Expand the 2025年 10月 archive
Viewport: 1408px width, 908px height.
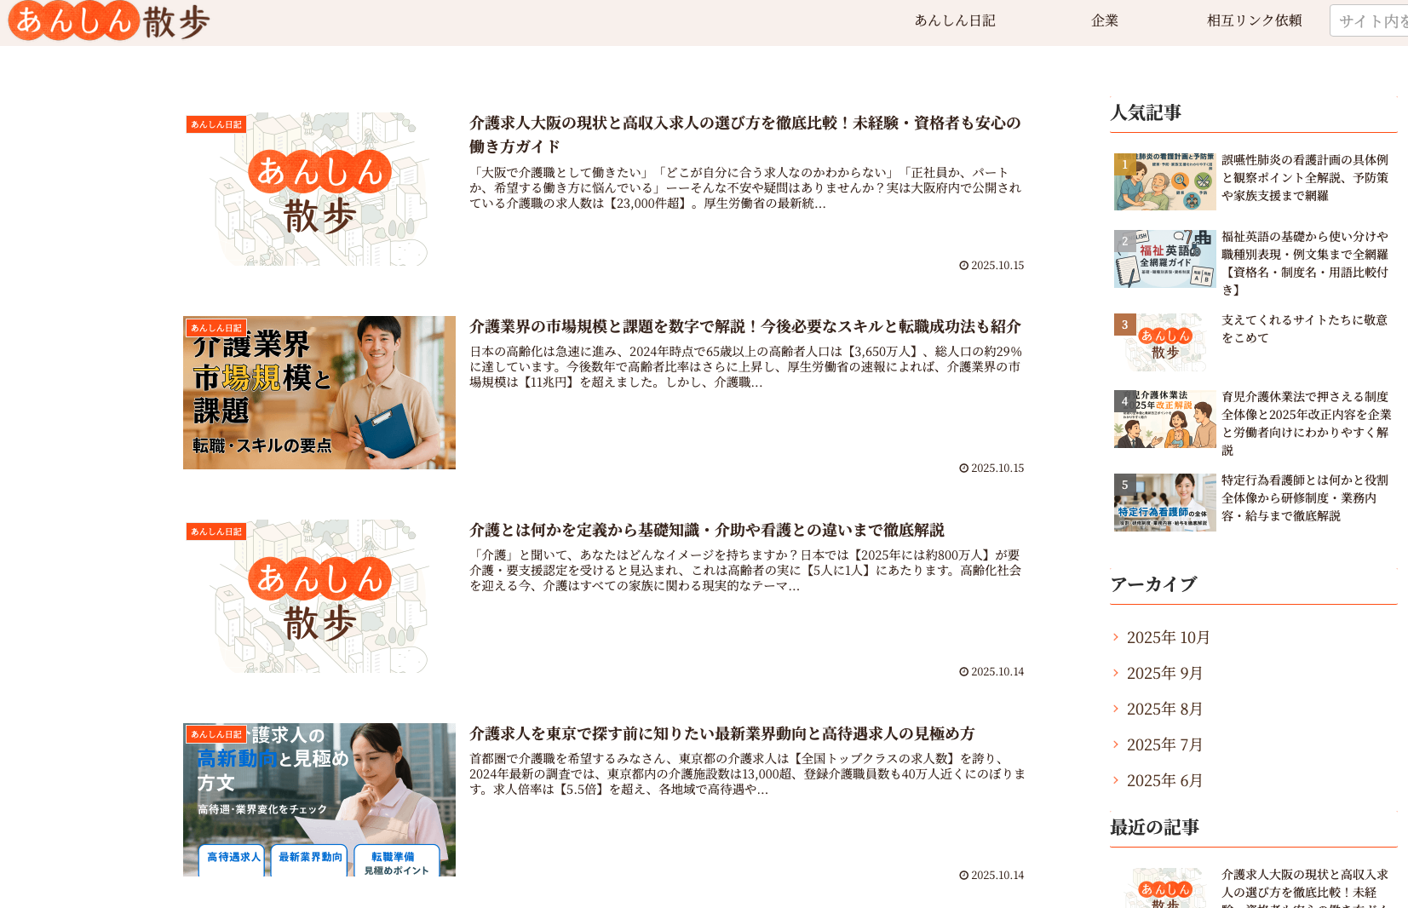(1168, 637)
